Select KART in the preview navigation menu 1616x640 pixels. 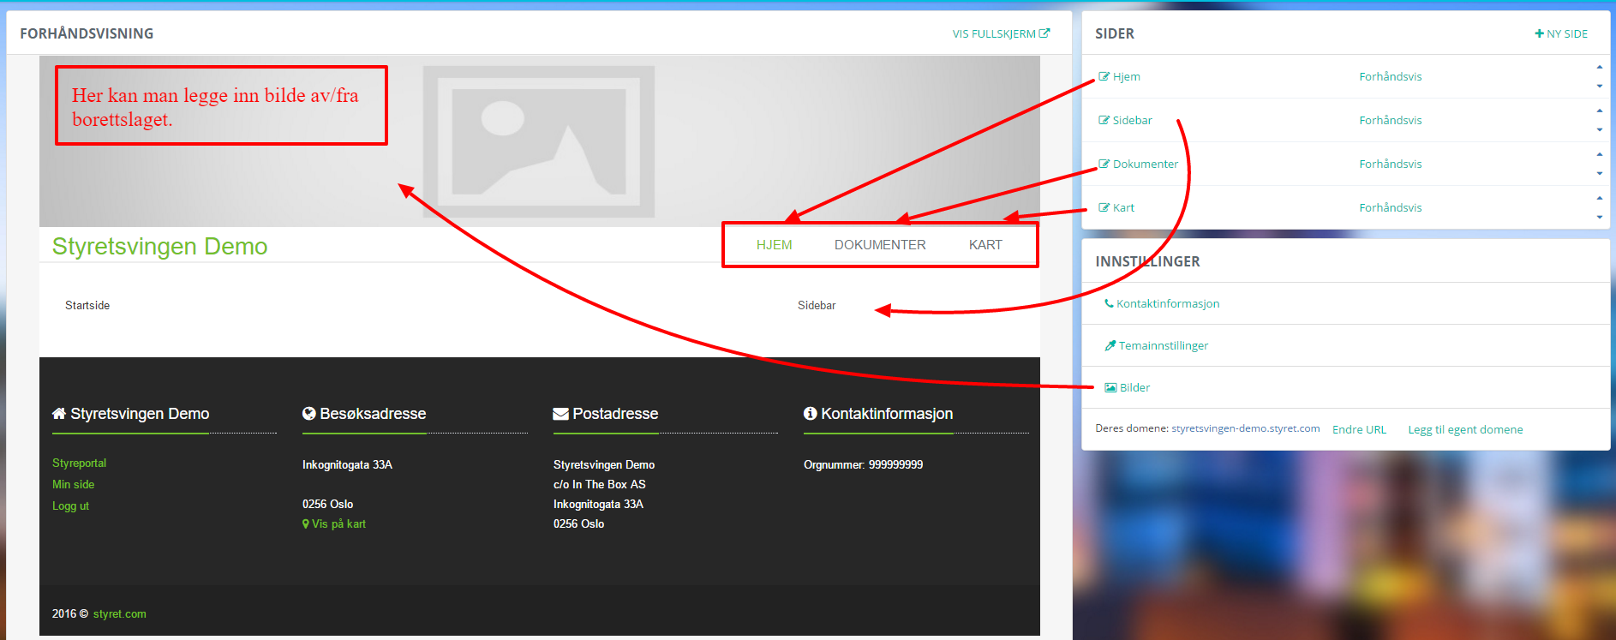(x=985, y=245)
